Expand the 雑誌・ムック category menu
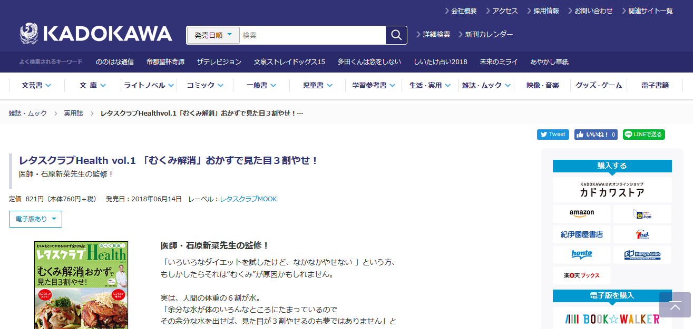The height and width of the screenshot is (329, 693). 486,85
